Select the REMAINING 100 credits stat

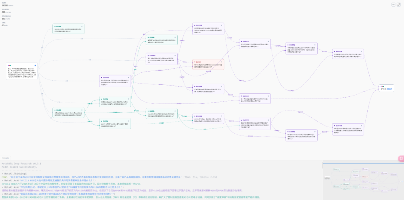(x=6, y=18)
